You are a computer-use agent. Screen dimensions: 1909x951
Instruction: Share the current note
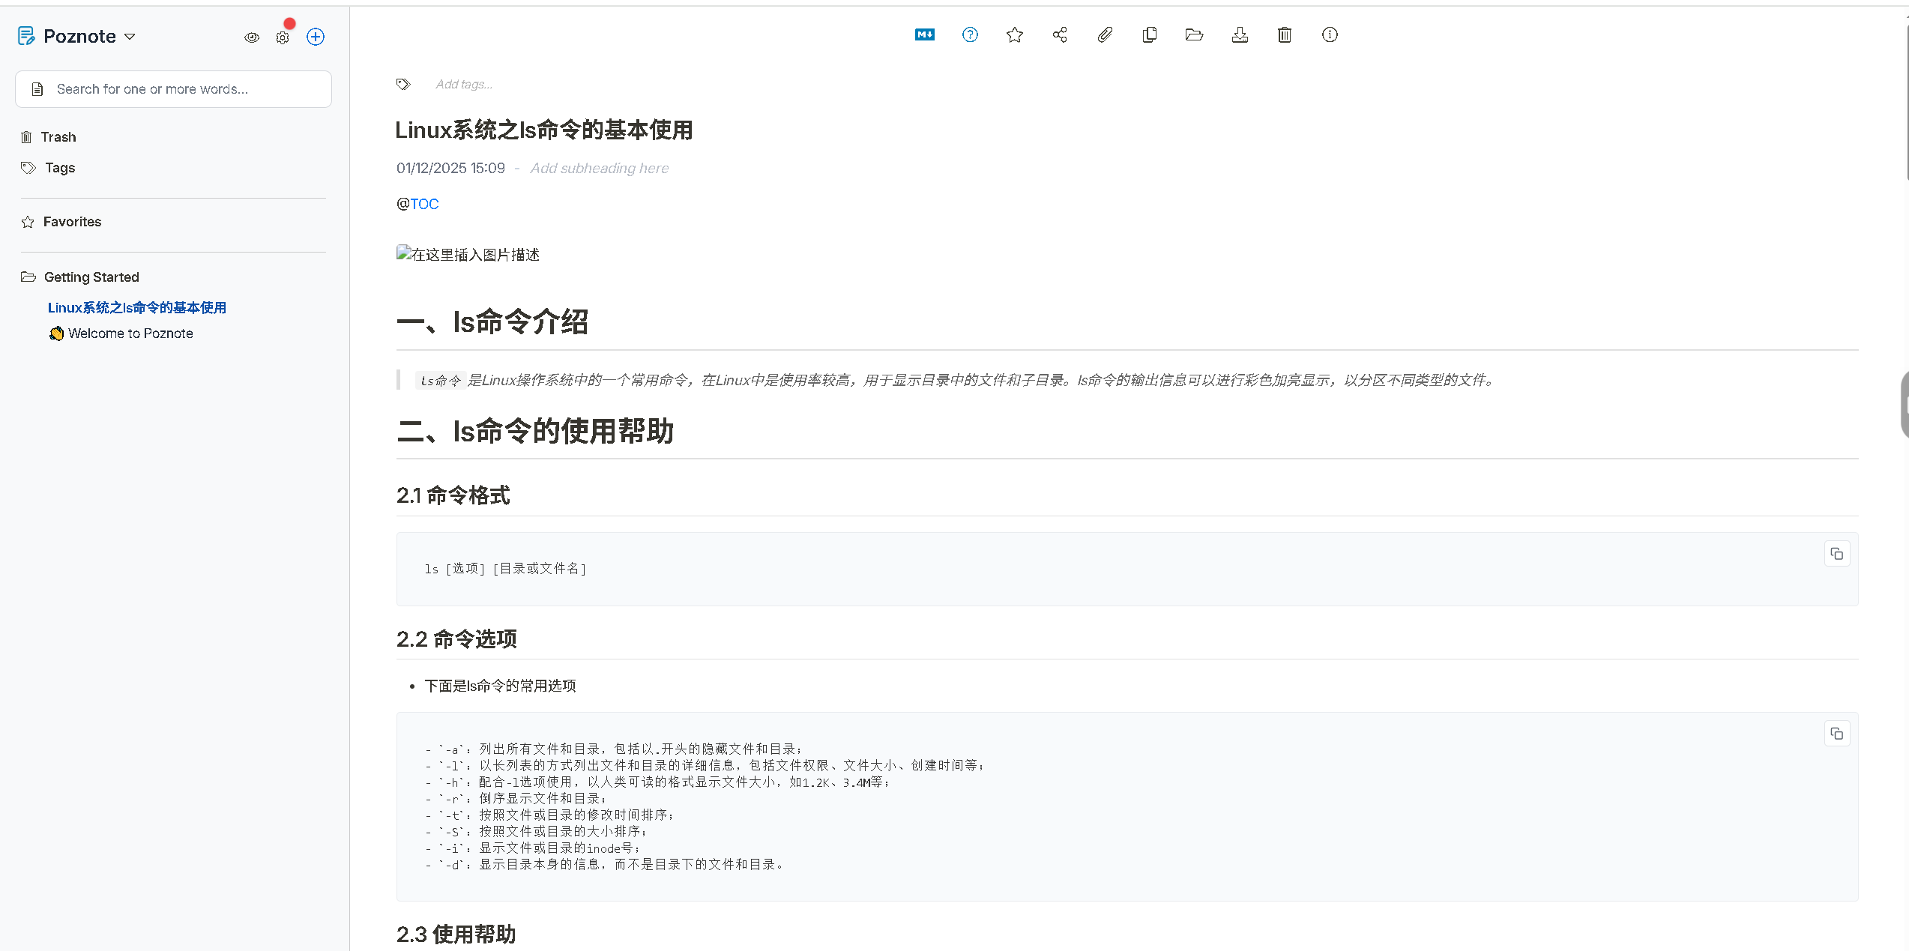(x=1059, y=34)
